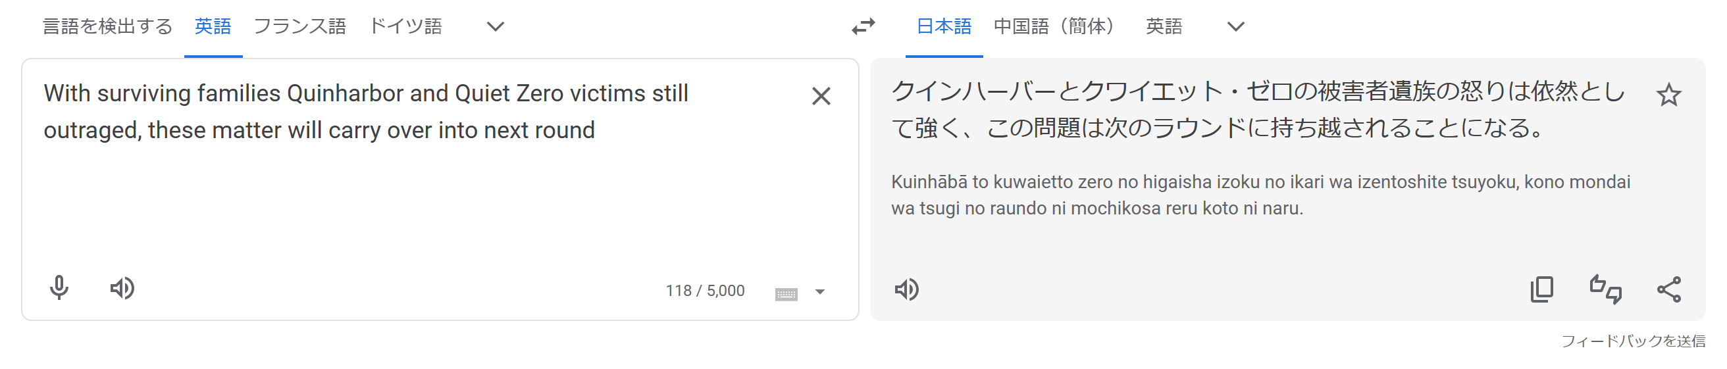
Task: Expand the source language list chevron
Action: pos(495,27)
